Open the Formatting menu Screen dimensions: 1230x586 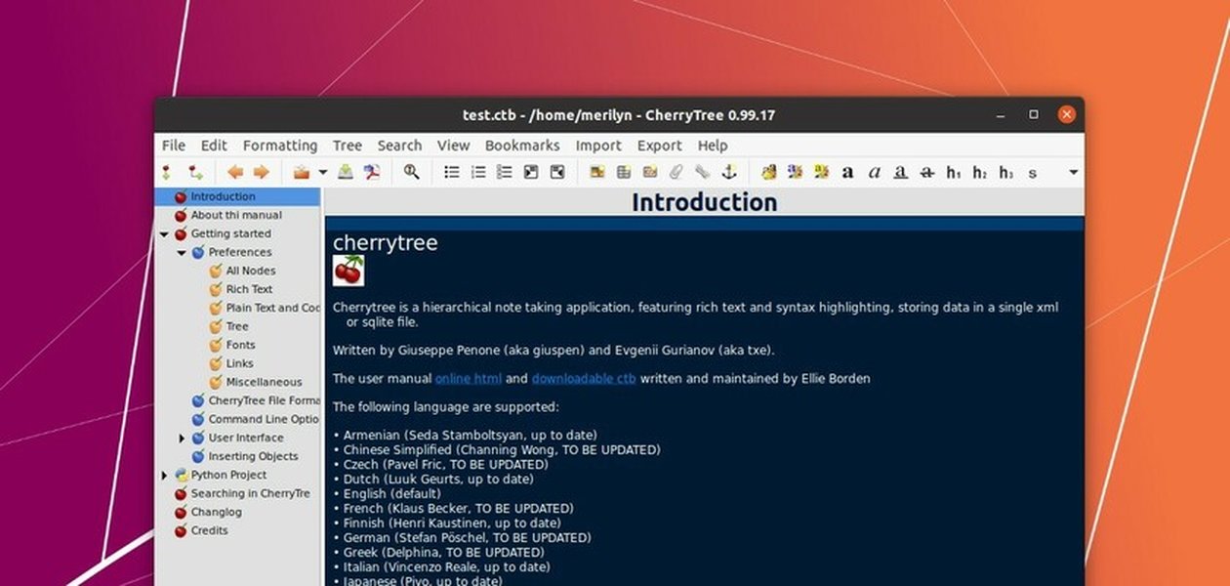coord(280,146)
